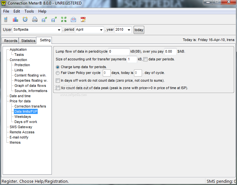
Task: Select Remote Access tree item
Action: pyautogui.click(x=22, y=132)
